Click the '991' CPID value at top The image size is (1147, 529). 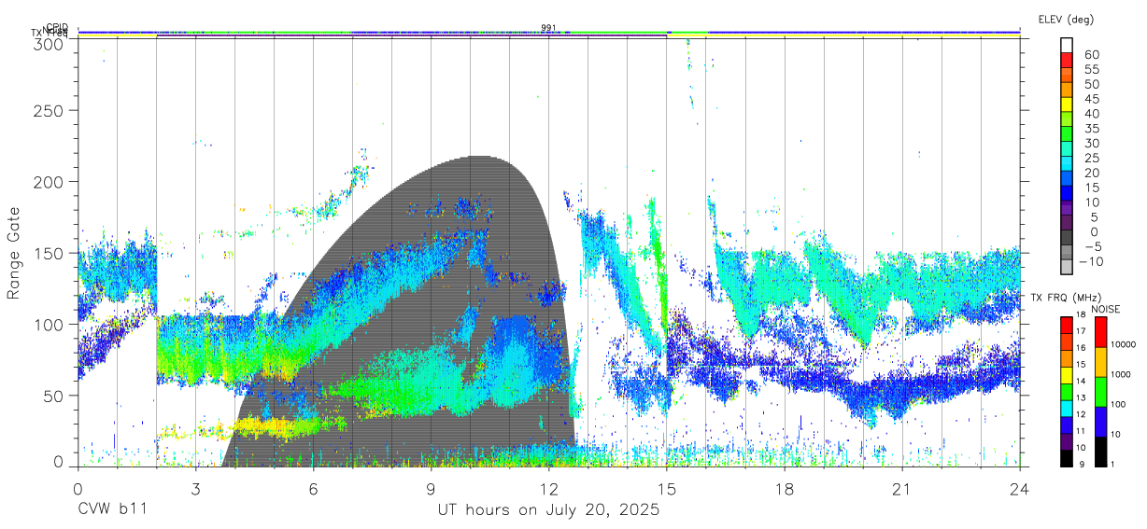coord(548,28)
